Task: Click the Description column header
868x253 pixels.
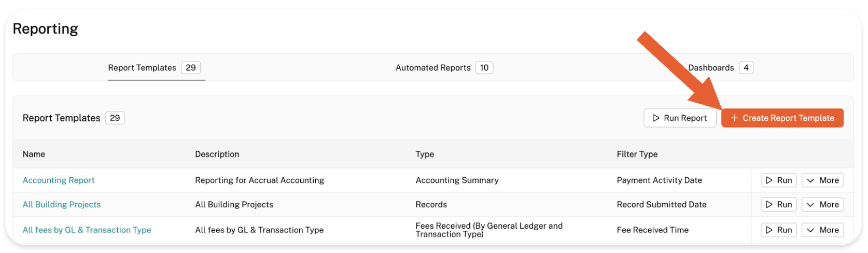Action: [x=217, y=154]
